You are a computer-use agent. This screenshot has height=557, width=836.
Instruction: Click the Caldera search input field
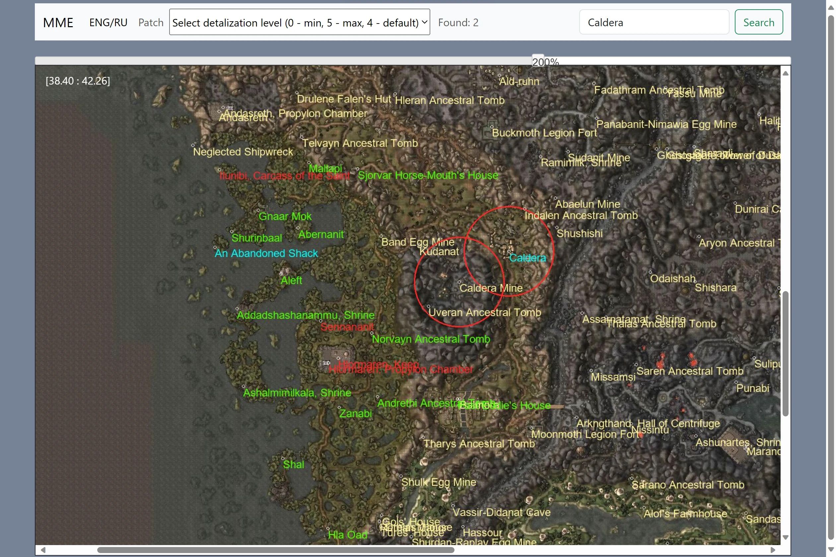pyautogui.click(x=653, y=23)
